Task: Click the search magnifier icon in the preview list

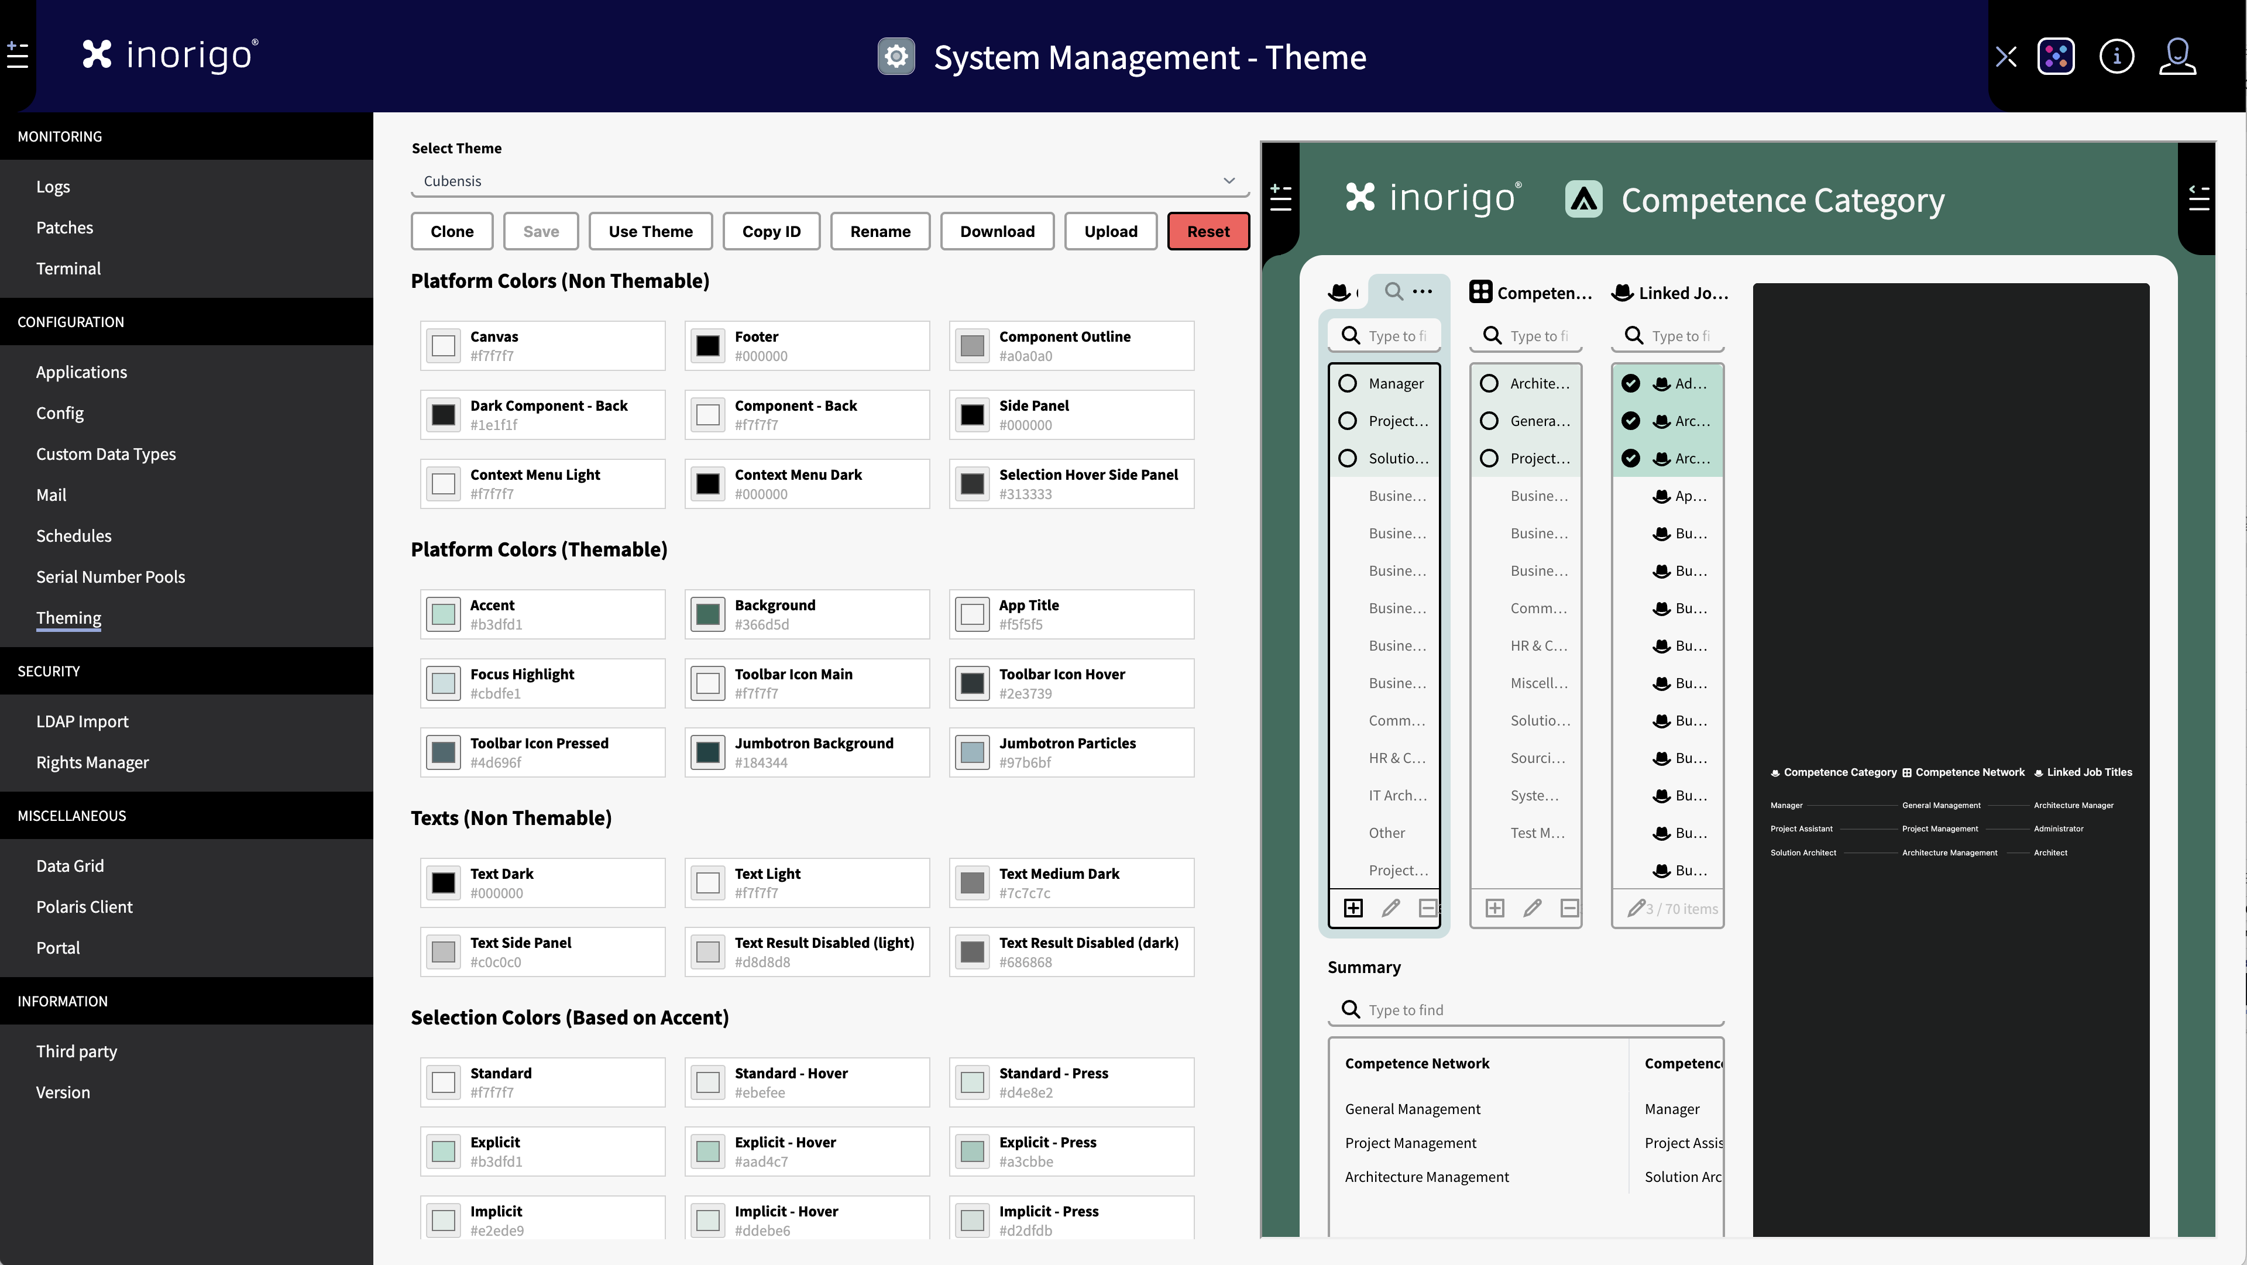Action: point(1394,291)
